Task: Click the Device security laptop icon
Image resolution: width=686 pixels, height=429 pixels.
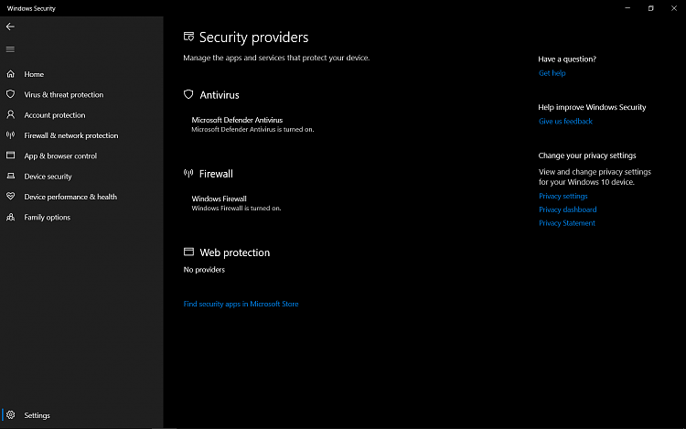Action: point(10,176)
